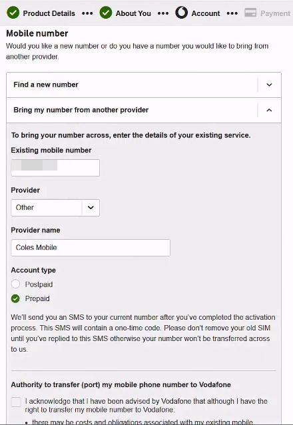The image size is (293, 425).
Task: Click the dots separator after Product Details
Action: pos(87,13)
